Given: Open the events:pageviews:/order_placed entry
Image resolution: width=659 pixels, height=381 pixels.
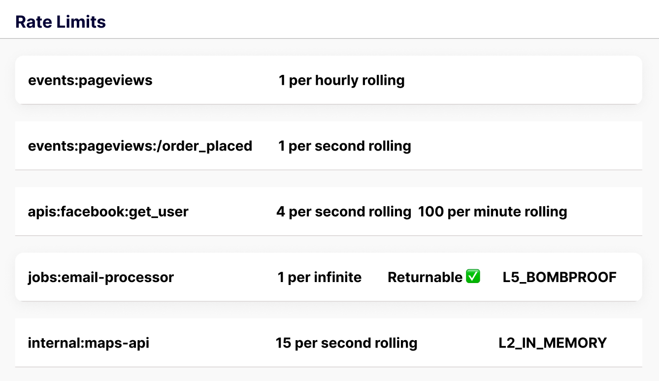Looking at the screenshot, I should coord(140,146).
